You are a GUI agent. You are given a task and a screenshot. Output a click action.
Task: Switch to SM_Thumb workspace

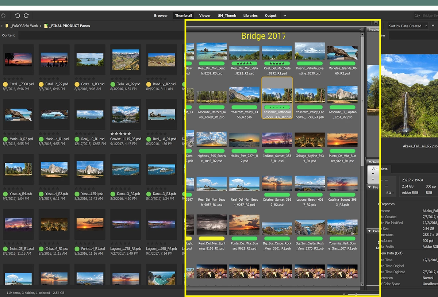[227, 16]
